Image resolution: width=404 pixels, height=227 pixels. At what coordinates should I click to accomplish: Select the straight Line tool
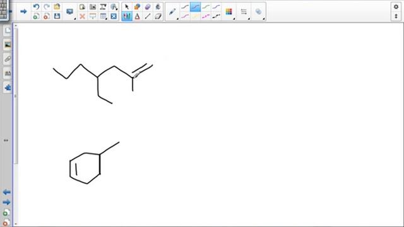(x=148, y=16)
